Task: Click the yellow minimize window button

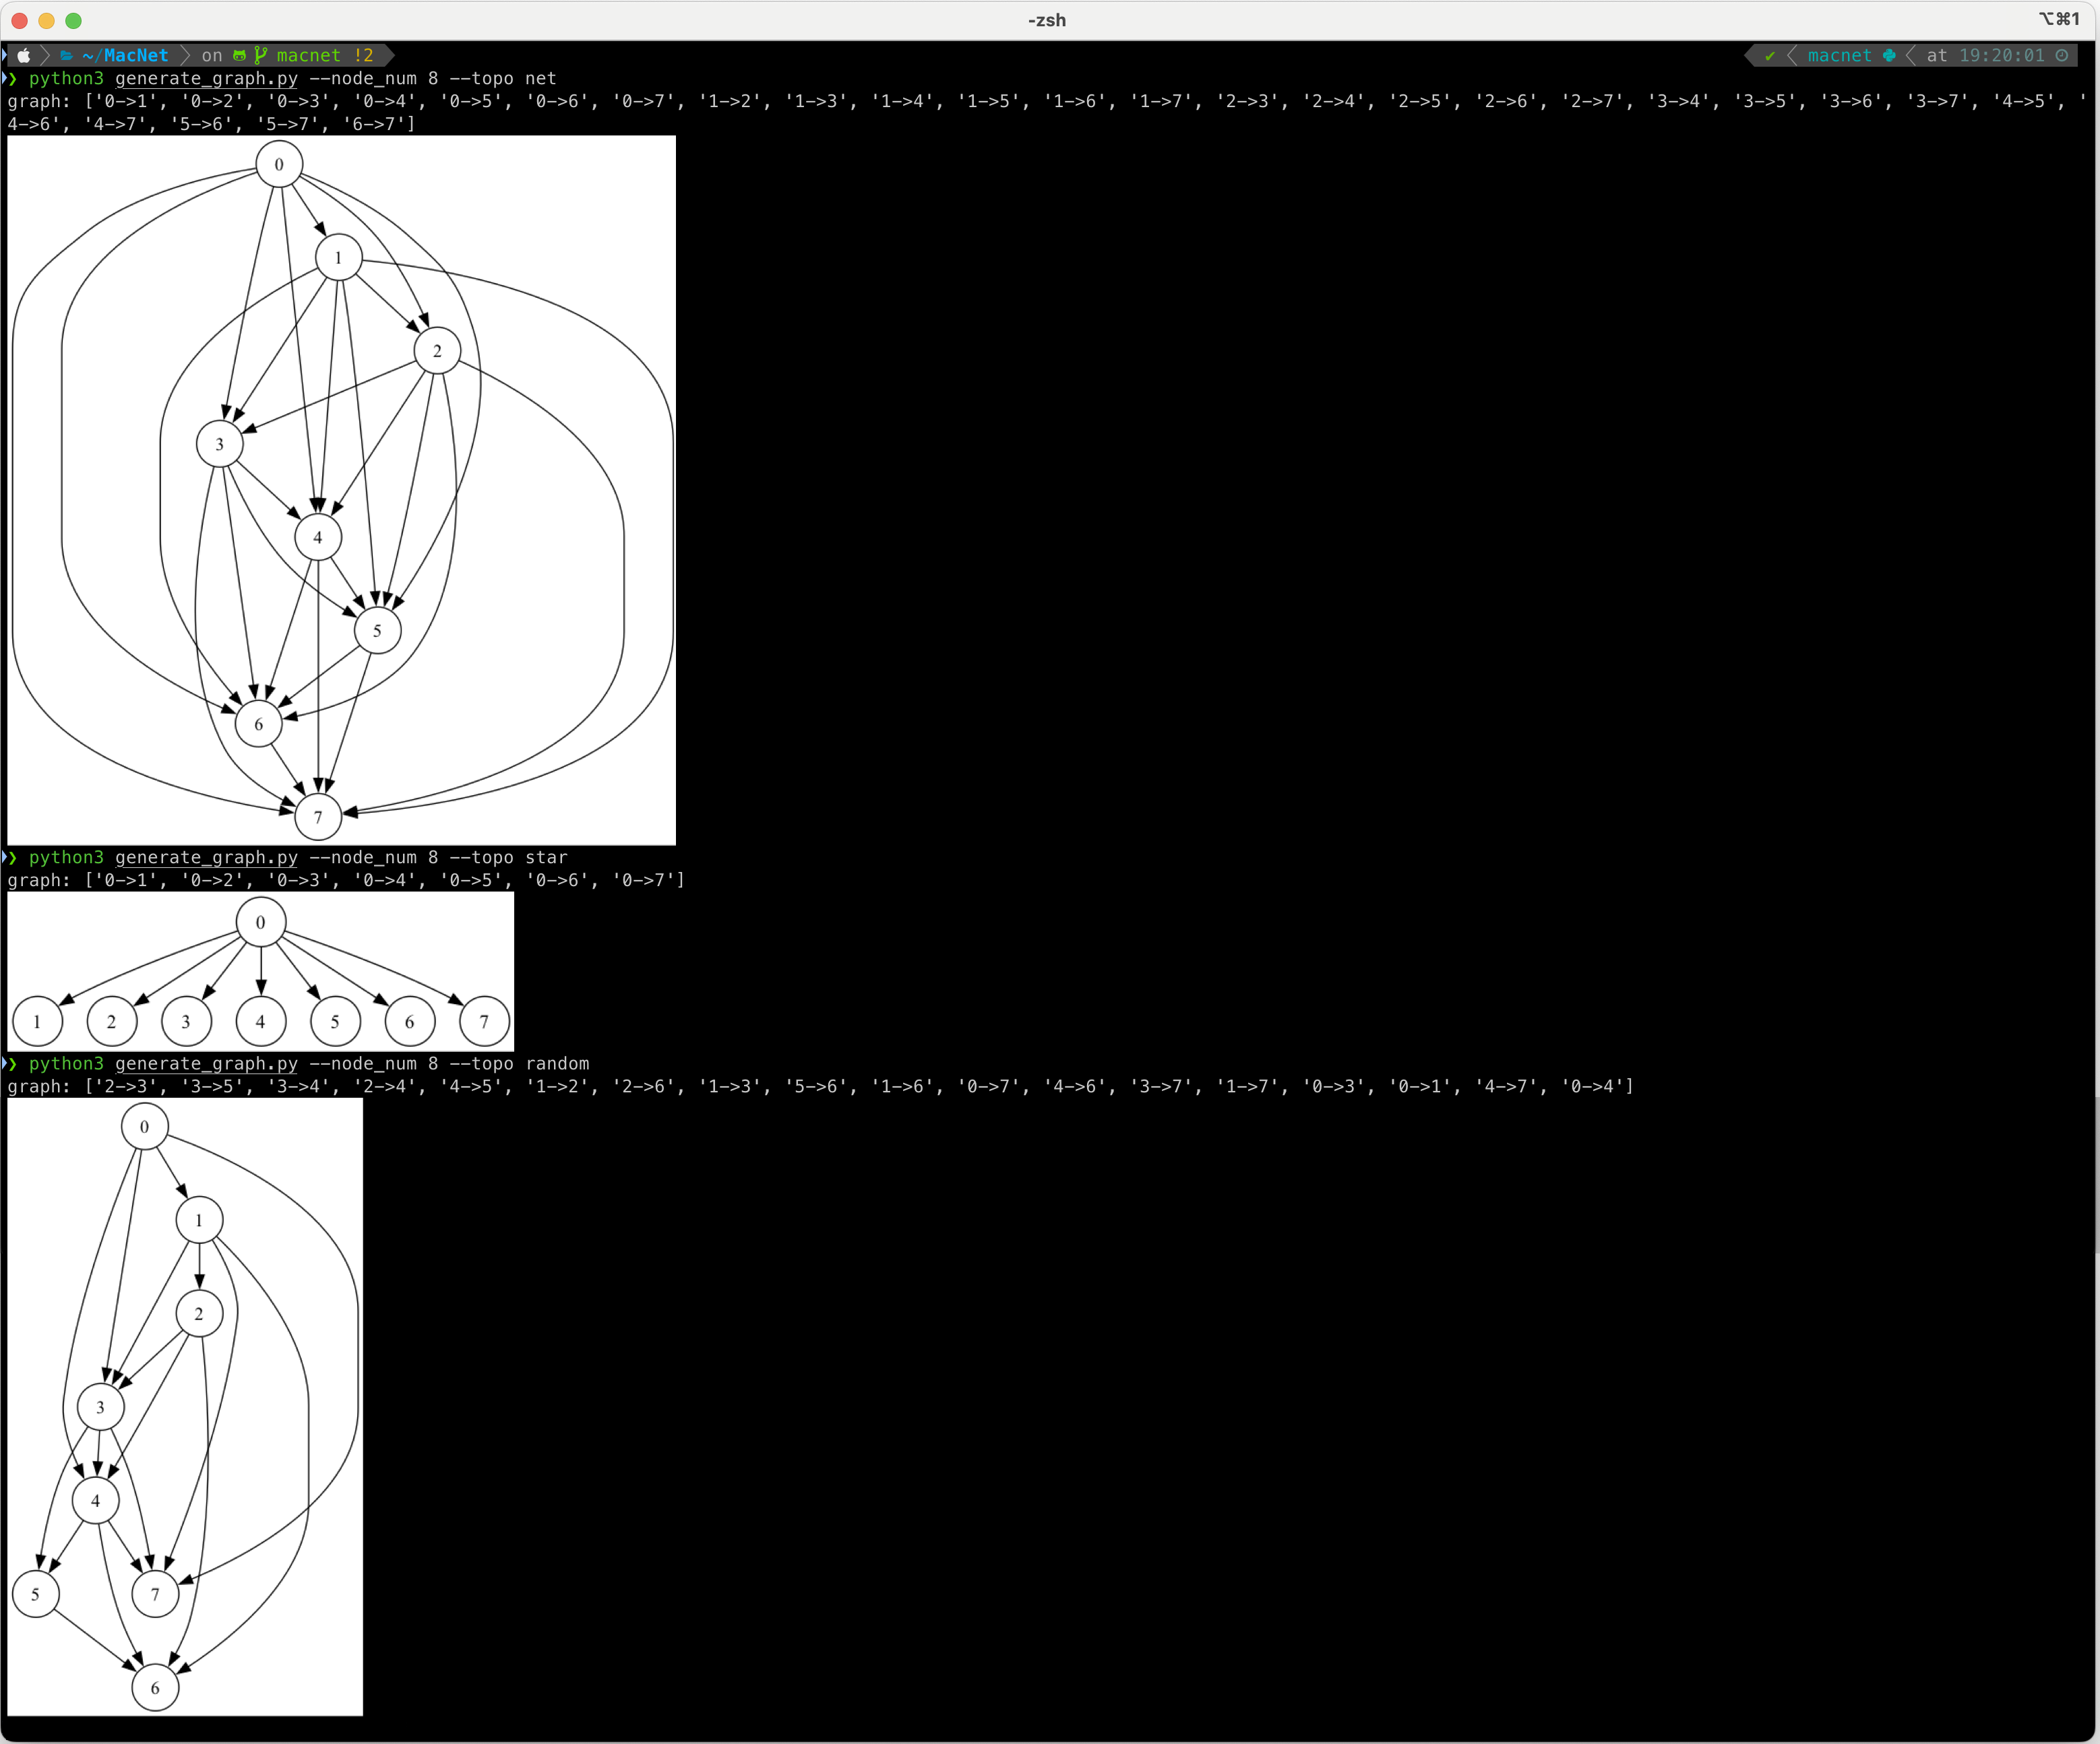Action: point(46,20)
